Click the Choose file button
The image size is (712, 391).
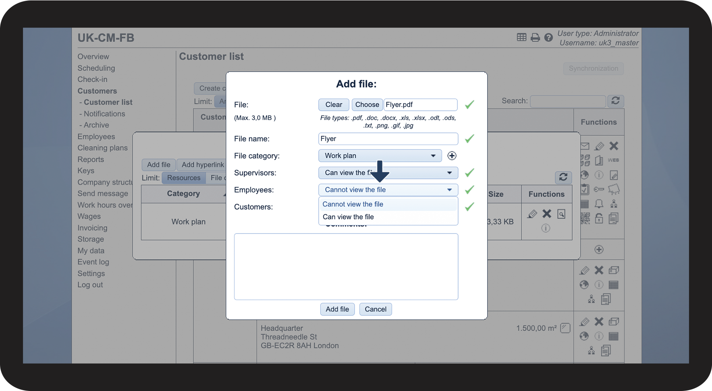(367, 105)
